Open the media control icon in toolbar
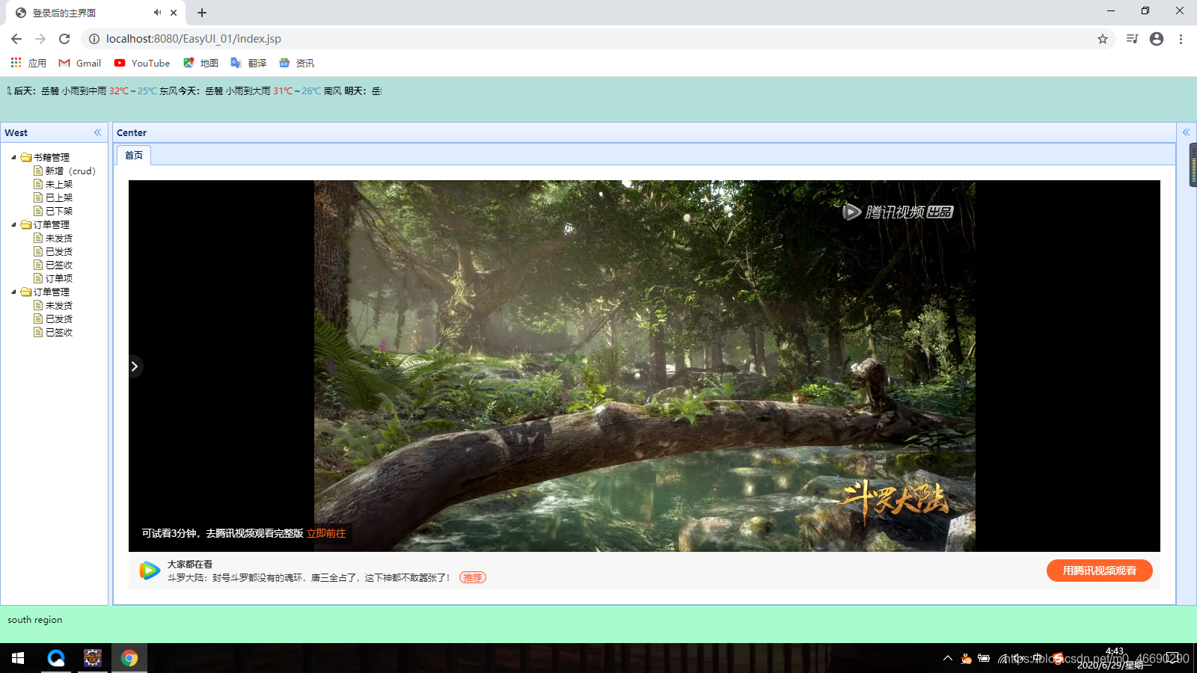Screen dimensions: 1197x673 click(1133, 39)
